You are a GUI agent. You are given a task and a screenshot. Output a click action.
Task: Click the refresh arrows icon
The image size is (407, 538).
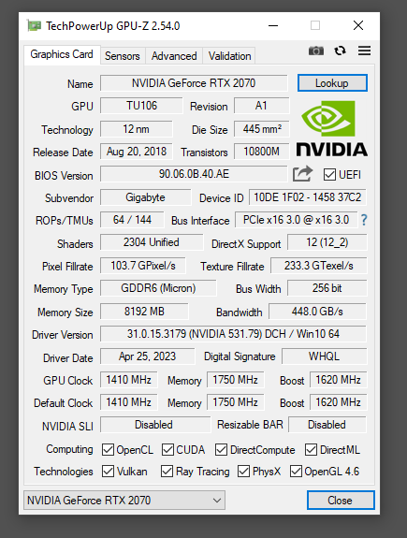[x=340, y=51]
